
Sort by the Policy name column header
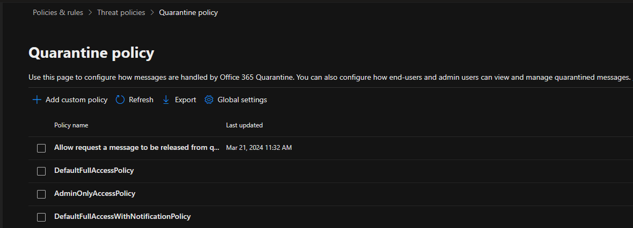pyautogui.click(x=71, y=125)
